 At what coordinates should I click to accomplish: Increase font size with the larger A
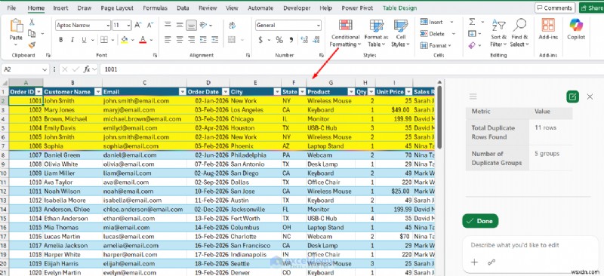137,26
